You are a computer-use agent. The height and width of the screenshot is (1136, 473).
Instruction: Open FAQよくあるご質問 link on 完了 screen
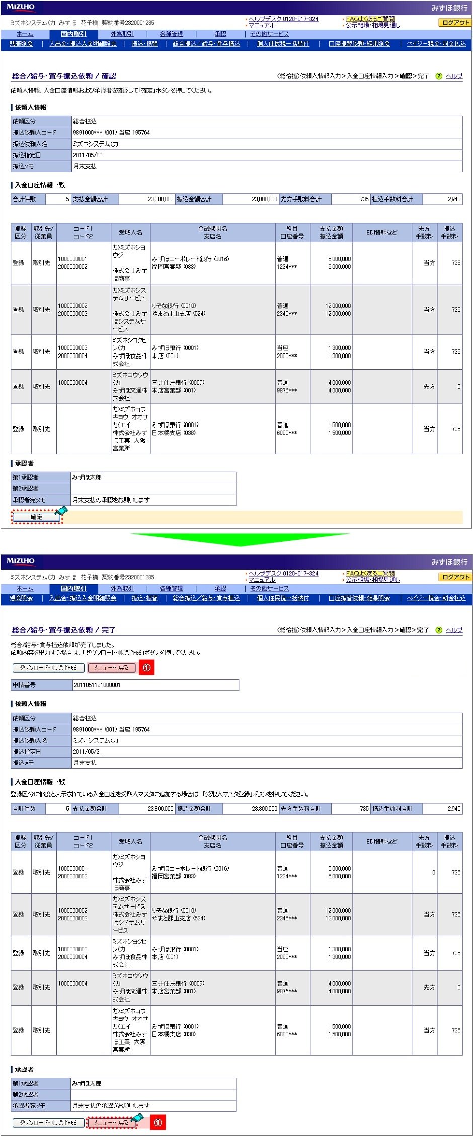[370, 574]
